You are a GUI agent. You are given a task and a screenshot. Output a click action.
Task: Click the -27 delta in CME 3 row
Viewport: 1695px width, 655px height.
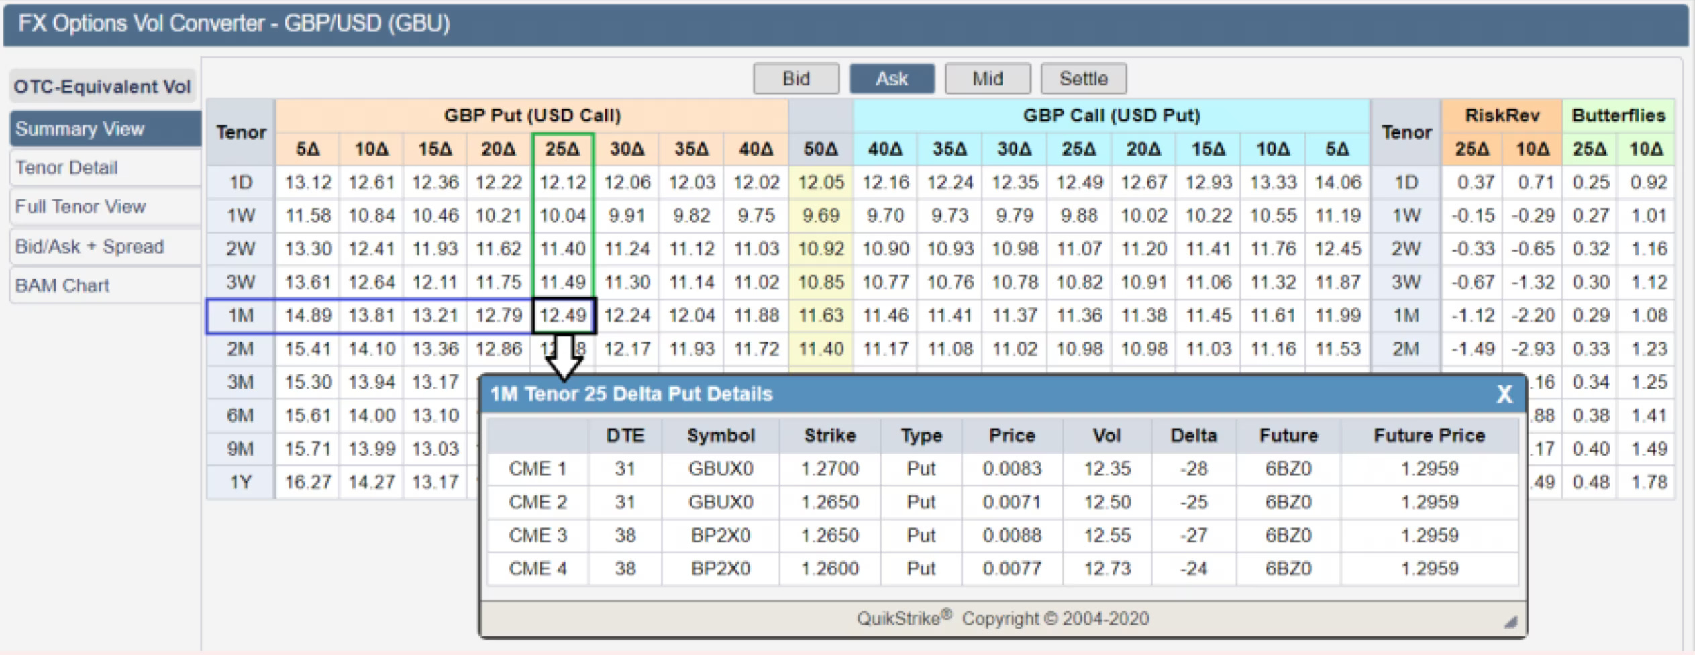(1194, 536)
